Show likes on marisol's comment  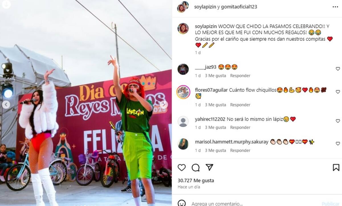point(215,150)
